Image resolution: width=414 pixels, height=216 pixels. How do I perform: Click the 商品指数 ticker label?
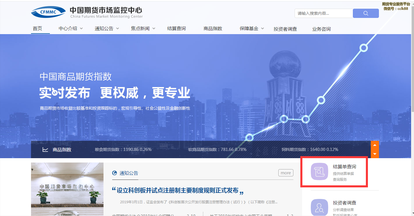click(62, 149)
